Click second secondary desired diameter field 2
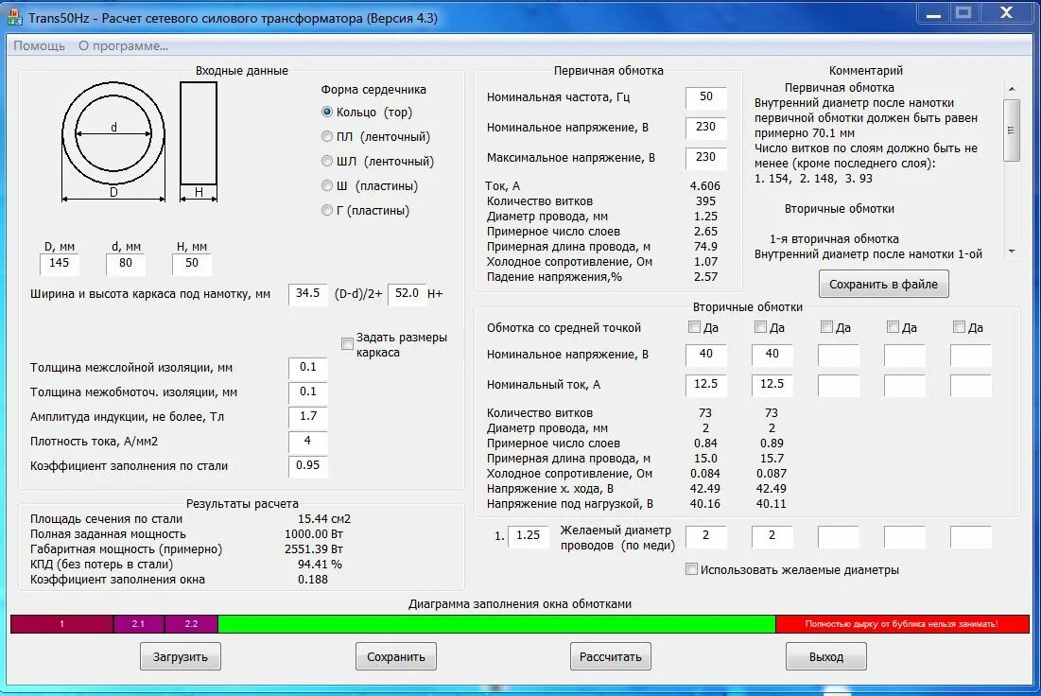The image size is (1041, 696). pos(772,536)
